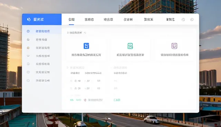Screen dimensions: 221x127
Task: Click the last circular icon in the top bar
Action: coord(192,20)
